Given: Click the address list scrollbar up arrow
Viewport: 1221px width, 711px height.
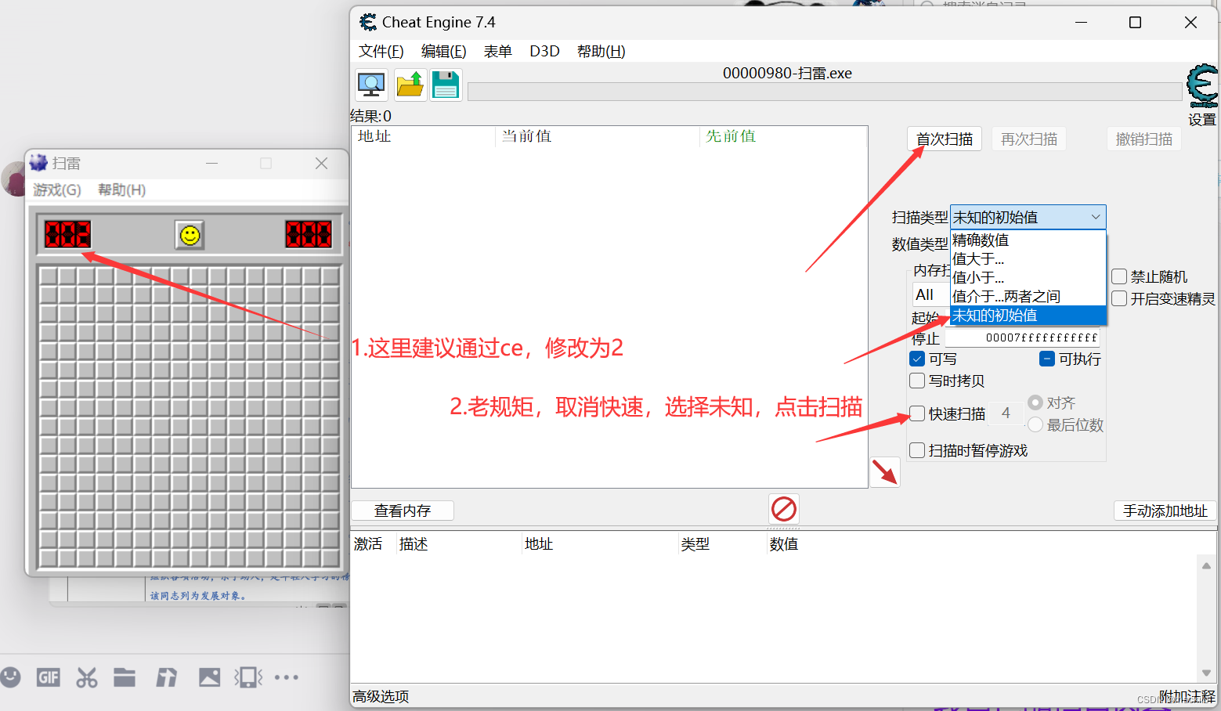Looking at the screenshot, I should tap(1206, 565).
